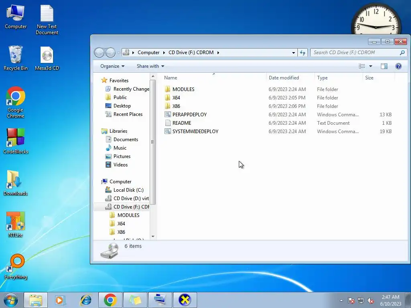Open the view options dropdown arrow
This screenshot has width=411, height=308.
(370, 66)
